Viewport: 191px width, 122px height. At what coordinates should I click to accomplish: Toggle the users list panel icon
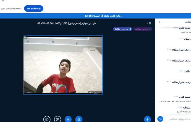(x=149, y=23)
